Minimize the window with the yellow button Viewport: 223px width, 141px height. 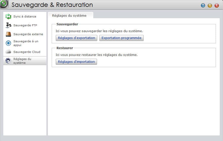coord(210,6)
